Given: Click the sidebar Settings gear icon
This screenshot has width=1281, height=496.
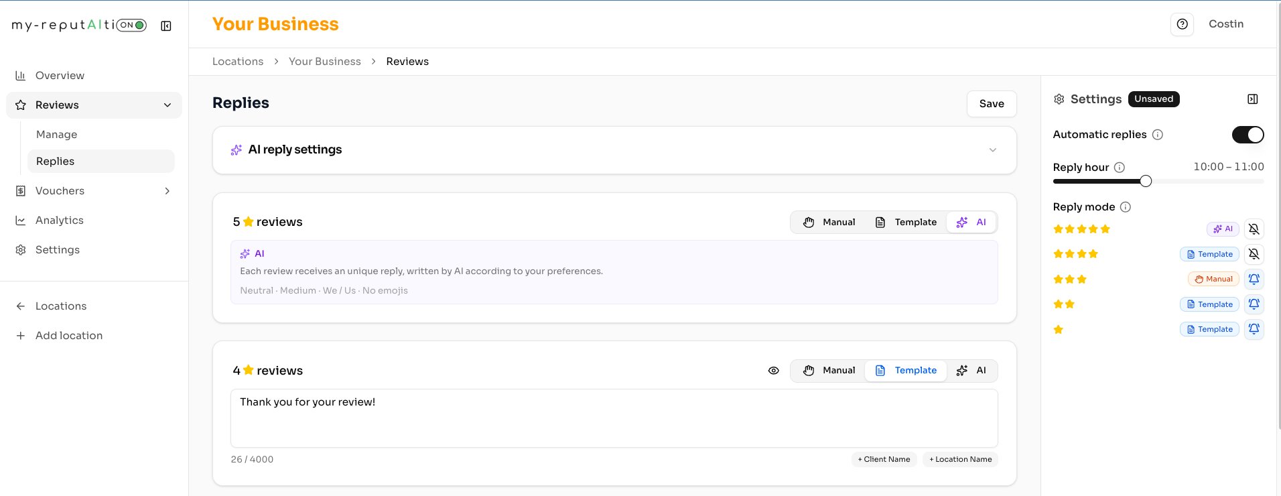Looking at the screenshot, I should 21,250.
